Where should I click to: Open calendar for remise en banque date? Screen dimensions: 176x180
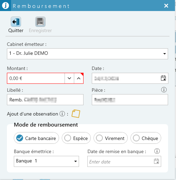(x=156, y=161)
